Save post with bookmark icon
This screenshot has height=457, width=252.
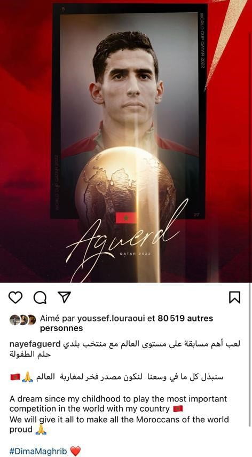click(x=234, y=297)
